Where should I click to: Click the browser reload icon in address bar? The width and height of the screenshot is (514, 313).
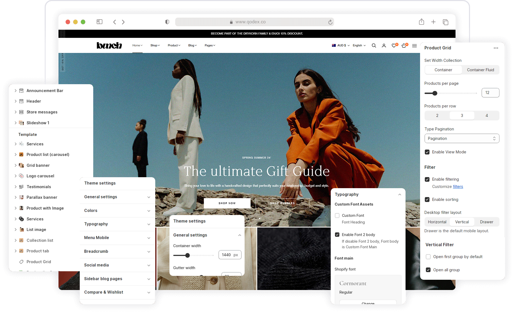click(330, 22)
